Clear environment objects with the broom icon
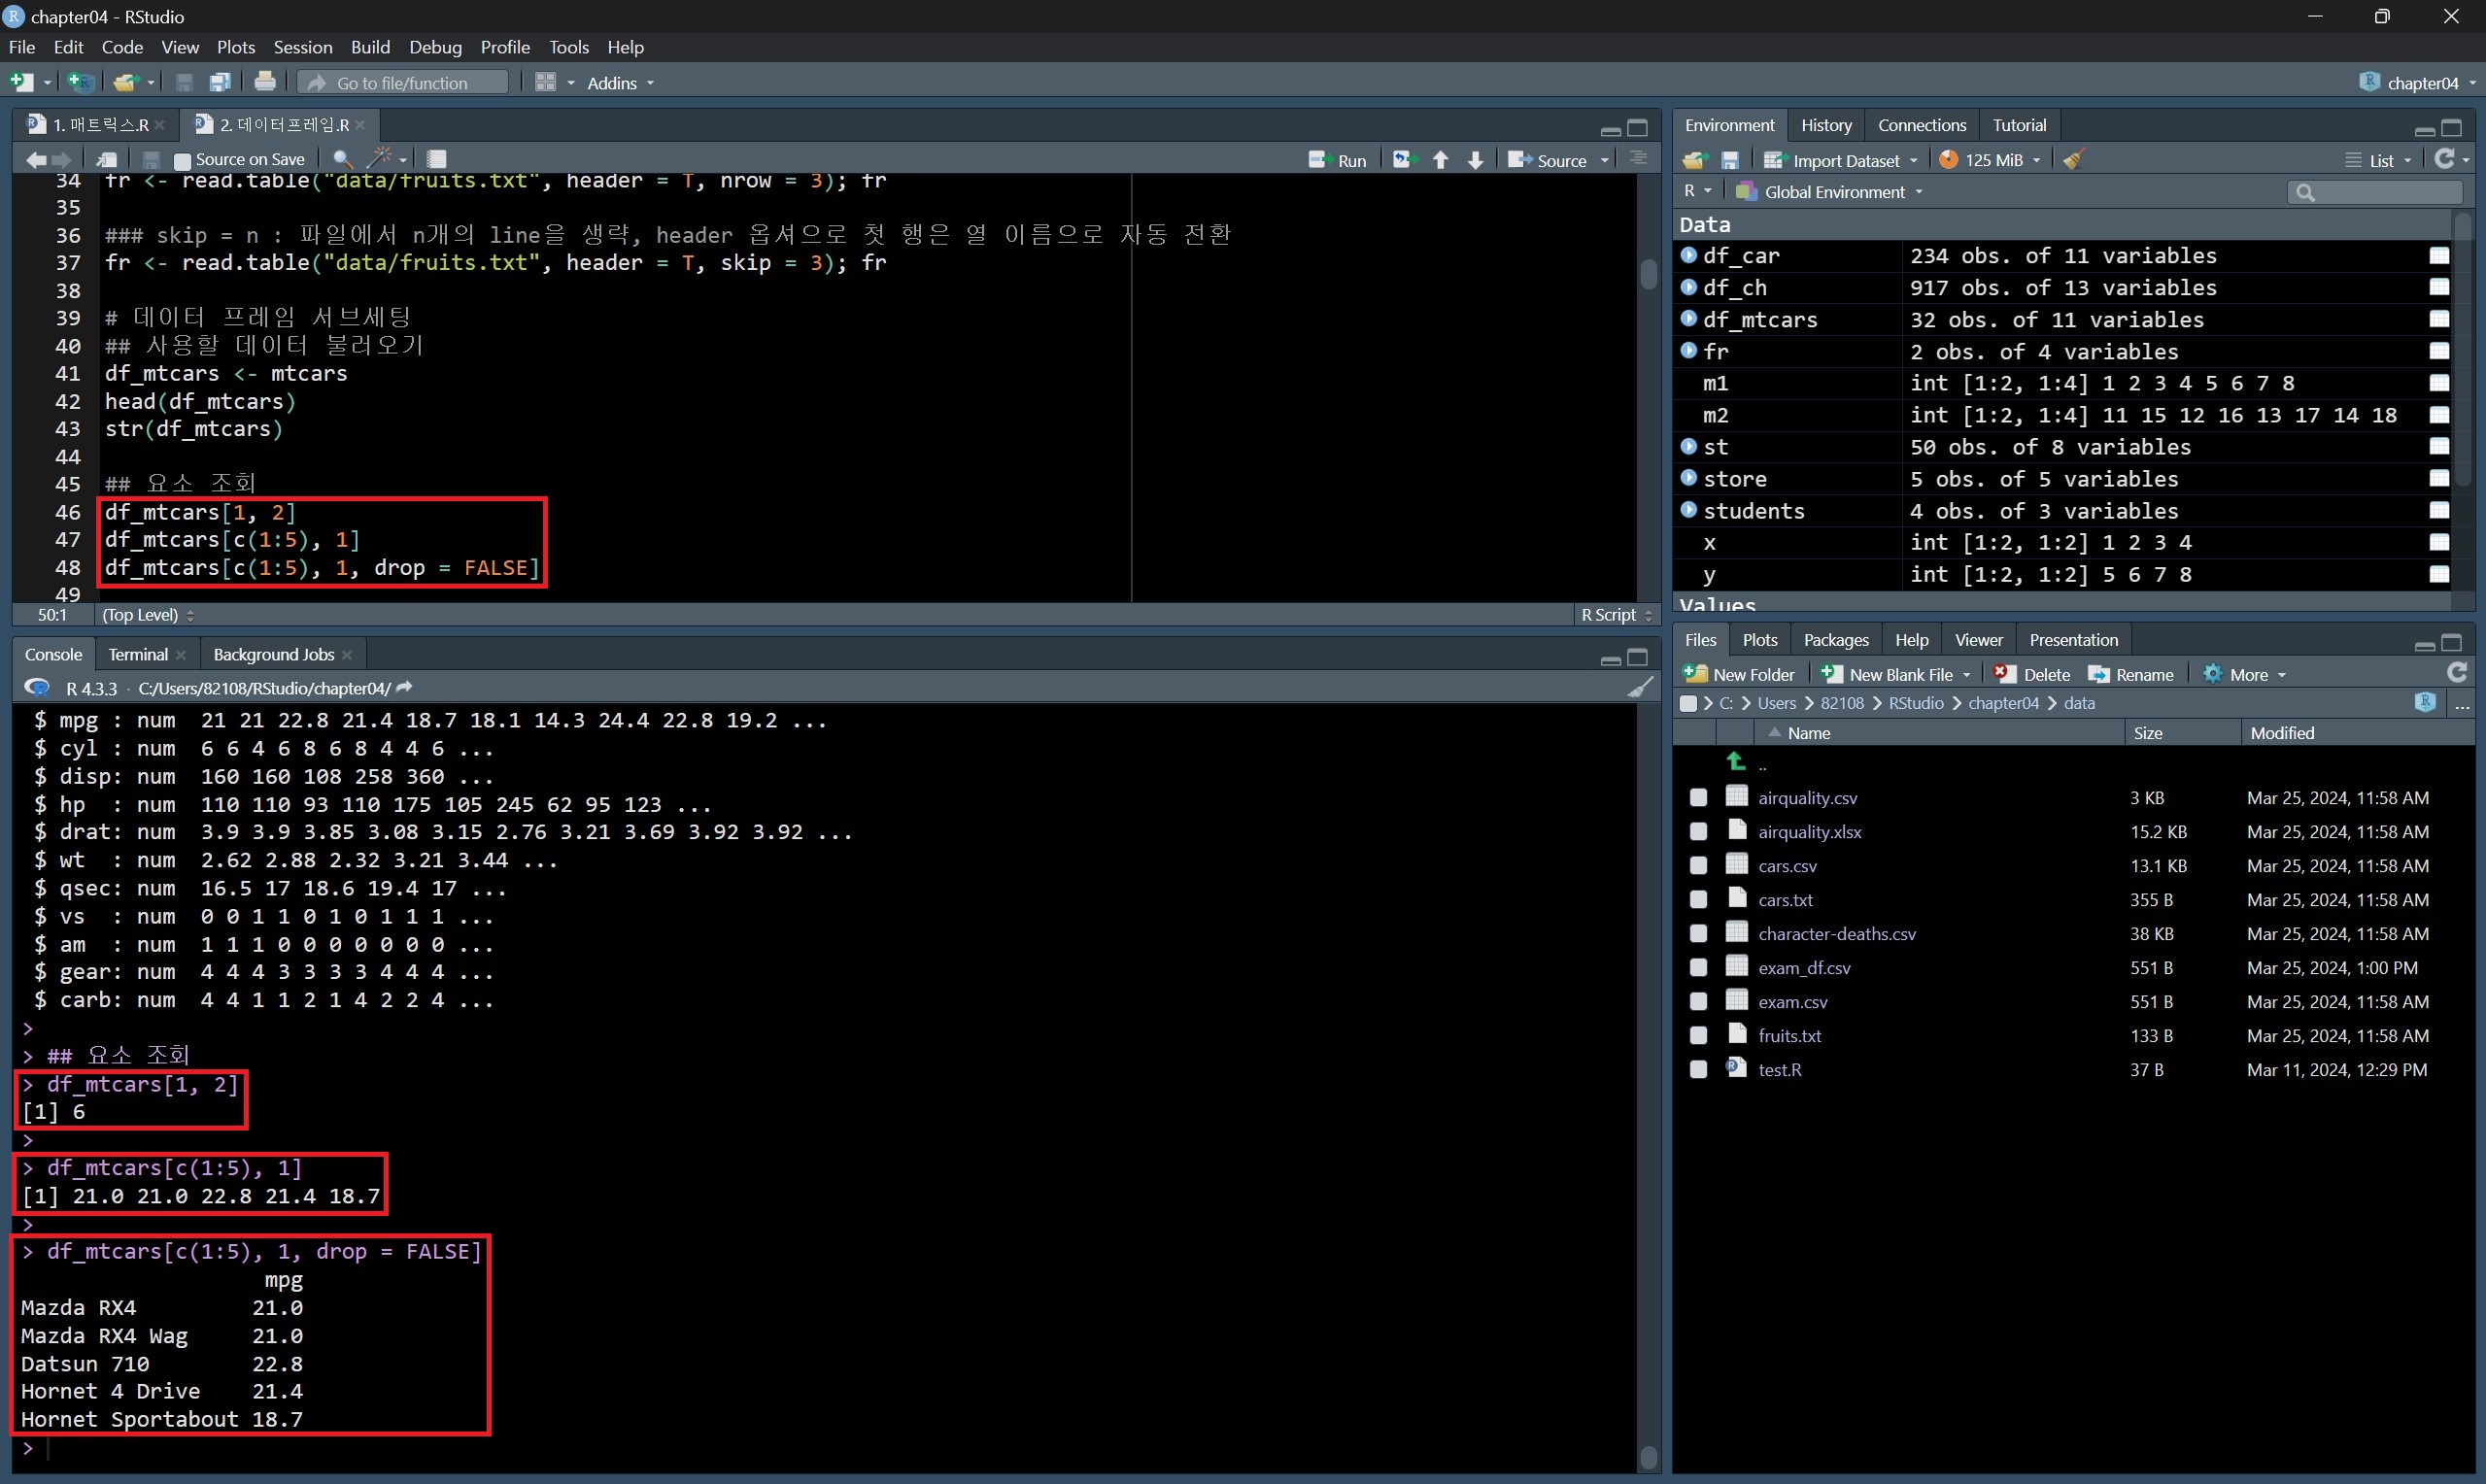This screenshot has width=2486, height=1484. click(x=2073, y=160)
